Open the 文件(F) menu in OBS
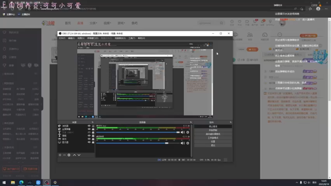The width and height of the screenshot is (331, 186). [x=62, y=38]
